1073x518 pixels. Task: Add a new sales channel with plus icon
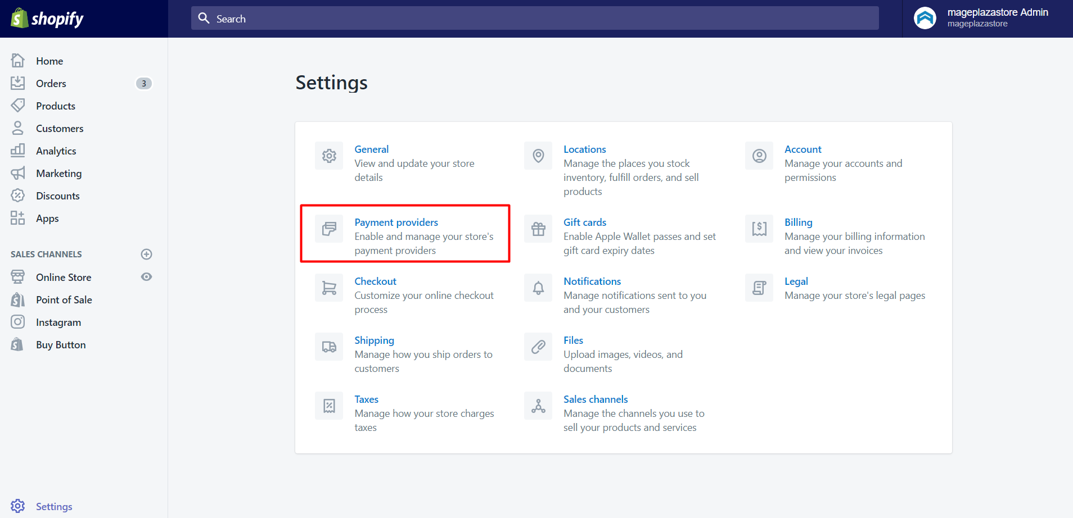[146, 254]
